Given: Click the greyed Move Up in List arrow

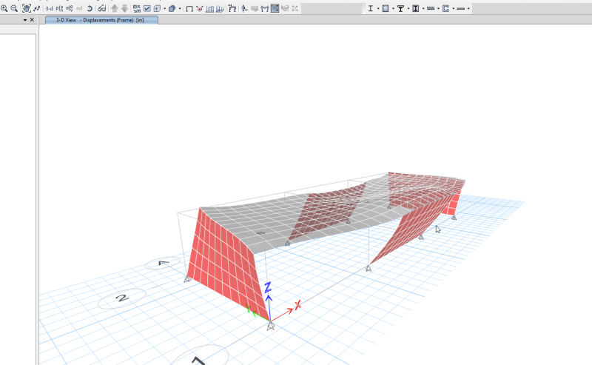Looking at the screenshot, I should (x=115, y=8).
